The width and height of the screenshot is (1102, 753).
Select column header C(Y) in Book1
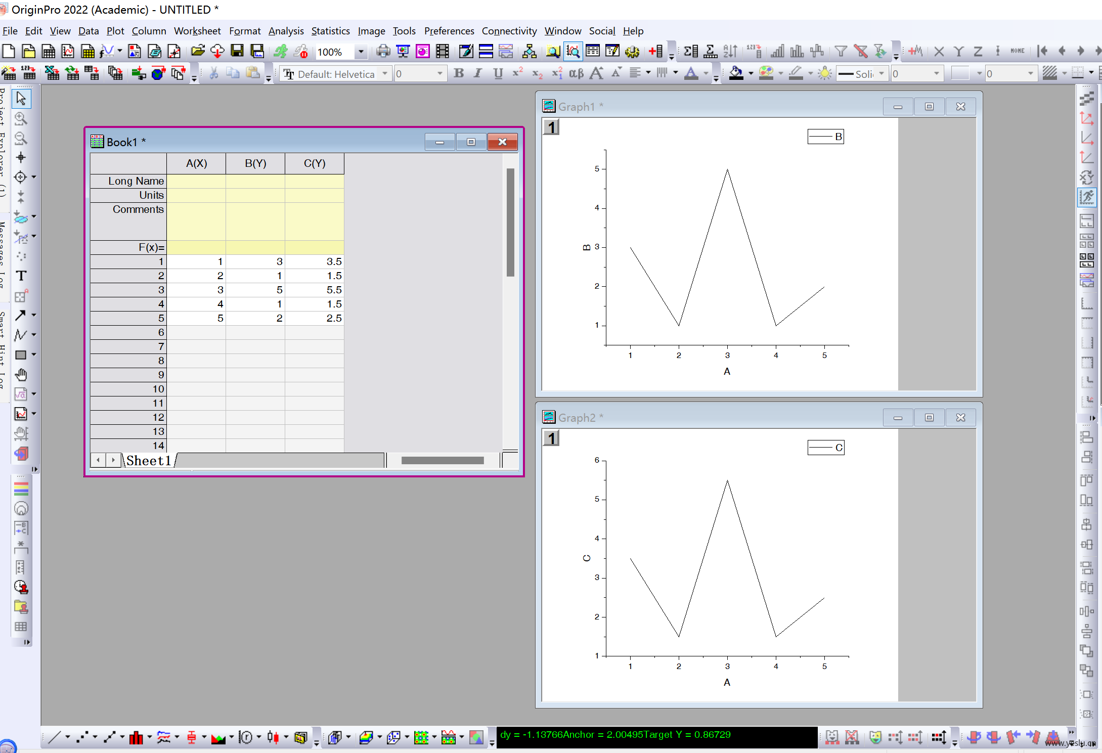point(315,163)
